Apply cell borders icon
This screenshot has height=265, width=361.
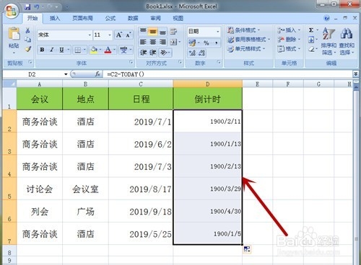[x=78, y=50]
